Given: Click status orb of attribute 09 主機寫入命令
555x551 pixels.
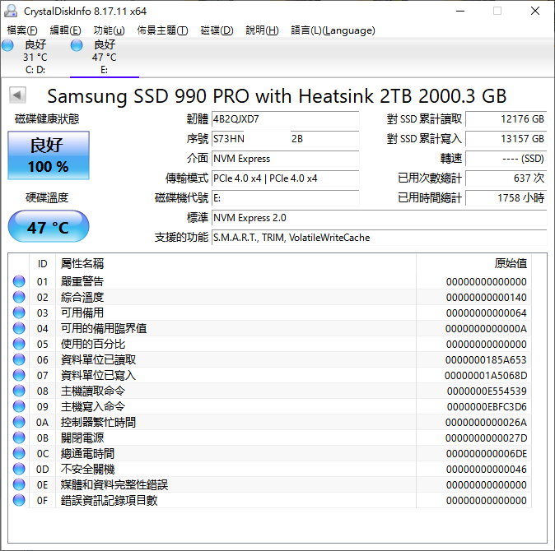Looking at the screenshot, I should (19, 406).
